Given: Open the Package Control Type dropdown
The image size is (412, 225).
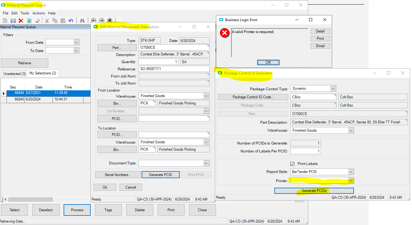Looking at the screenshot, I should pos(333,88).
